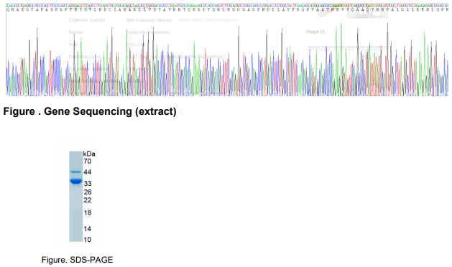Open the small chromatogram thumbnail under Image (I)
This screenshot has width=452, height=267.
pos(347,48)
